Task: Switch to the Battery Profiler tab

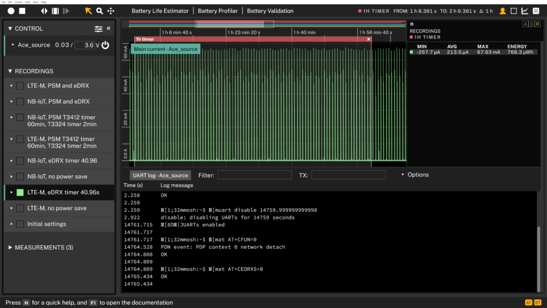Action: 217,11
